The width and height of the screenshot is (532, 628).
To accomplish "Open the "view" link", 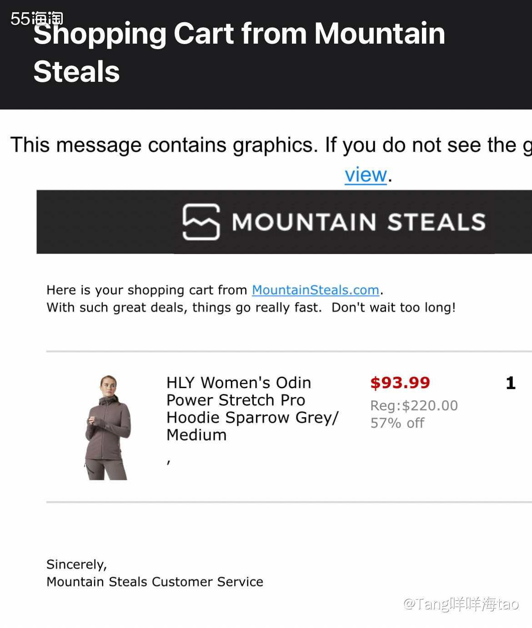I will tap(366, 174).
